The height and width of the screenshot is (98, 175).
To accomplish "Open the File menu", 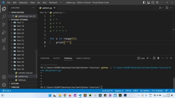I will 8,2.
